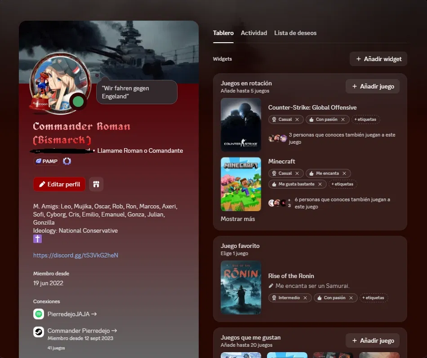Click the Steam icon under Conexiones
The width and height of the screenshot is (427, 358).
click(x=39, y=332)
